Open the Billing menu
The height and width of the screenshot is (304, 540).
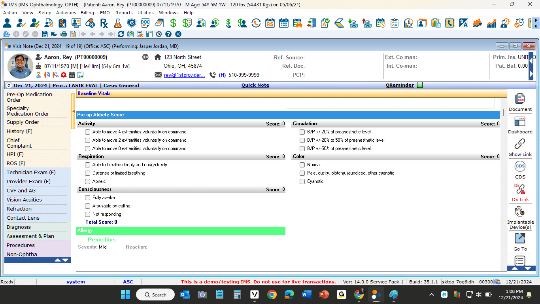[87, 13]
